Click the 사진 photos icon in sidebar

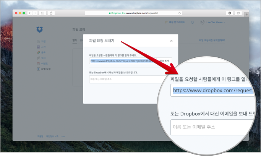point(38,47)
